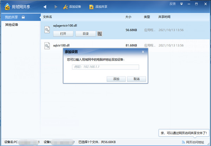Click share time of sqlagentctr100.dll row

[171, 30]
